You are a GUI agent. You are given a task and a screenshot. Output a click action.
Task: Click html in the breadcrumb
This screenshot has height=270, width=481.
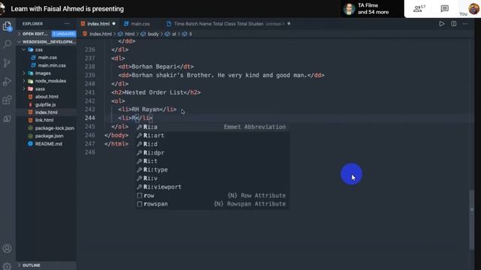click(x=129, y=34)
